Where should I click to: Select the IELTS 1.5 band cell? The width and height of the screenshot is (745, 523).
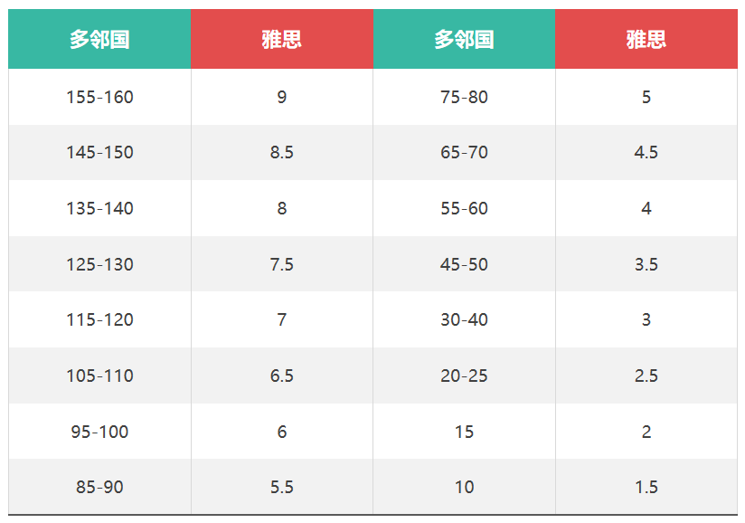646,487
